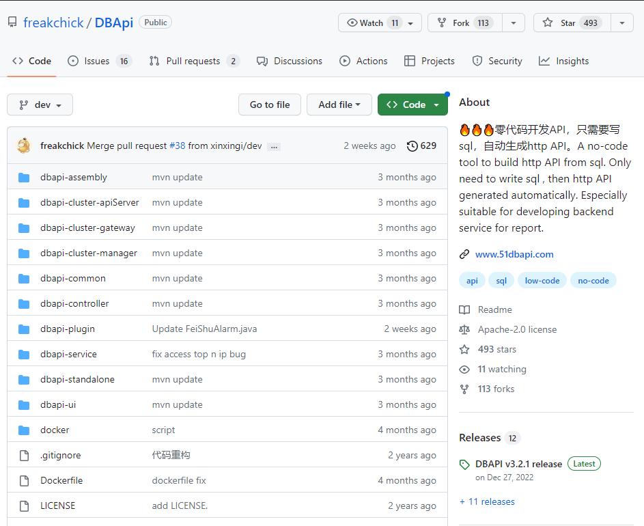This screenshot has width=644, height=526.
Task: Expand the commit message ellipsis
Action: (274, 146)
